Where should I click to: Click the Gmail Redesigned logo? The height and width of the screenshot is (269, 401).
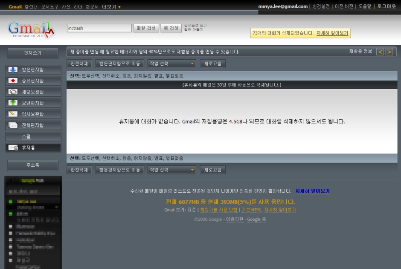click(31, 29)
